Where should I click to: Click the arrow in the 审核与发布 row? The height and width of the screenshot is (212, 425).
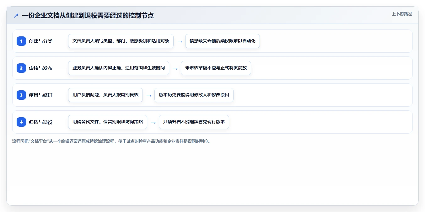pyautogui.click(x=175, y=68)
